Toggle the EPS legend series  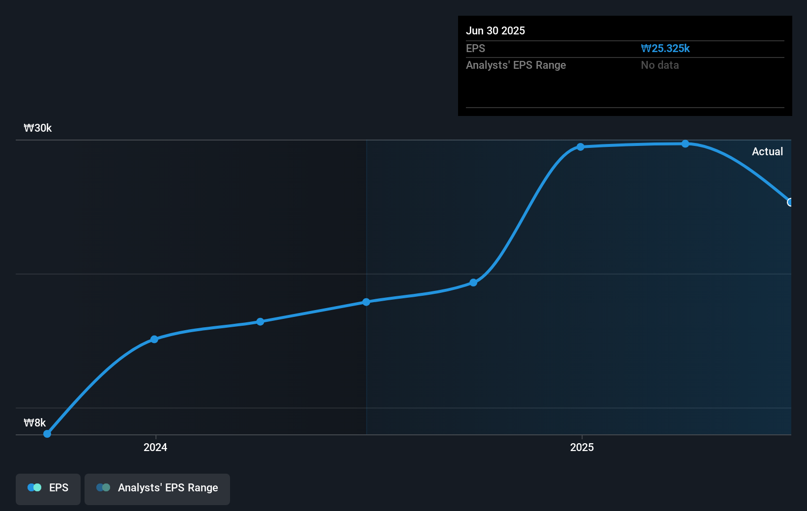pos(48,489)
